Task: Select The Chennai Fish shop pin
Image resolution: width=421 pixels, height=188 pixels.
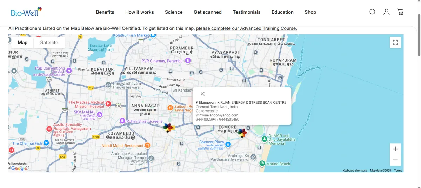Action: (46, 143)
